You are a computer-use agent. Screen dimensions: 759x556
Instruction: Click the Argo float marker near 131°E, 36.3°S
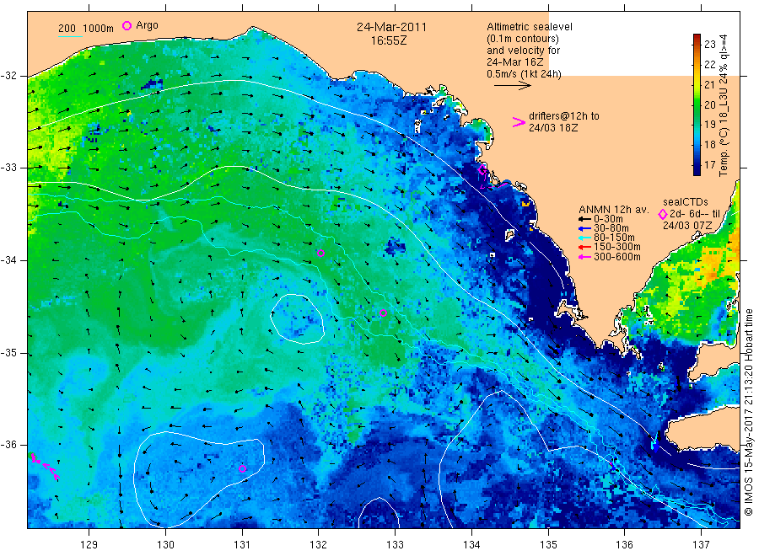(x=243, y=468)
